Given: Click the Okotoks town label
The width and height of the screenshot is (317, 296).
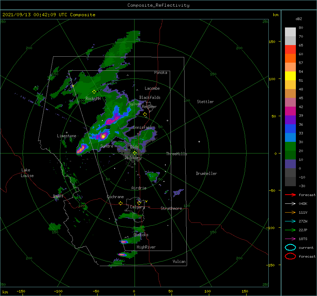Looking at the screenshot, I should click(141, 235).
